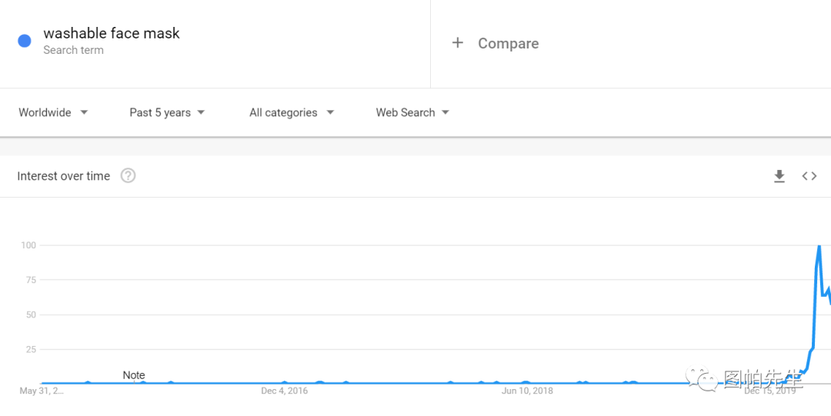Change the Web Search type dropdown
831x416 pixels.
pos(412,112)
